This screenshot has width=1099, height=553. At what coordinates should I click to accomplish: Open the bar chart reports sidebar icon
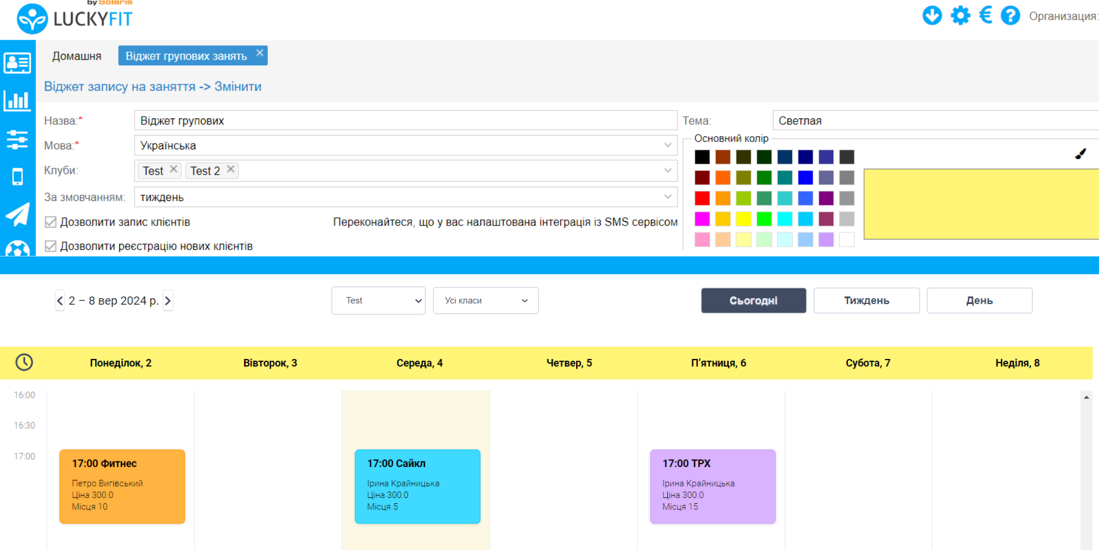tap(17, 101)
